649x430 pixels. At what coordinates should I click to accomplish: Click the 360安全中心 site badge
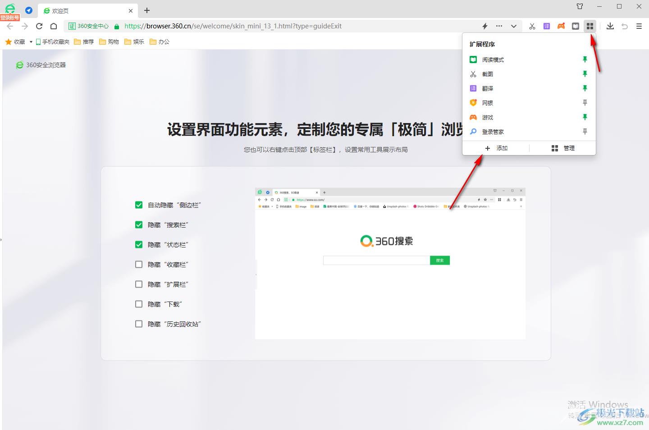click(89, 26)
